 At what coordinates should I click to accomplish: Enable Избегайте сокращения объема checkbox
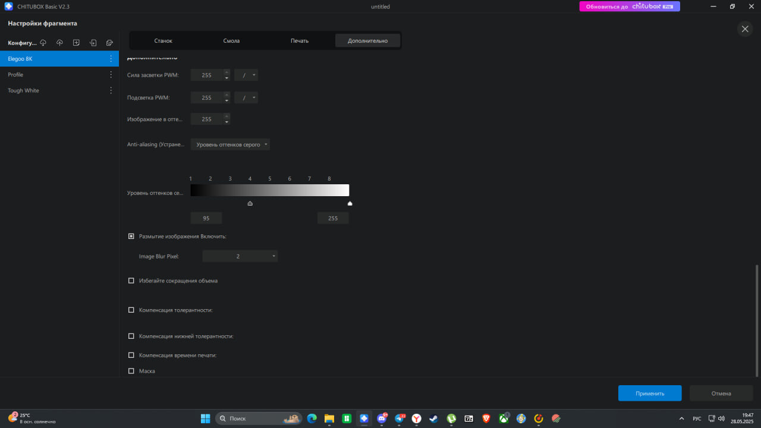point(131,281)
